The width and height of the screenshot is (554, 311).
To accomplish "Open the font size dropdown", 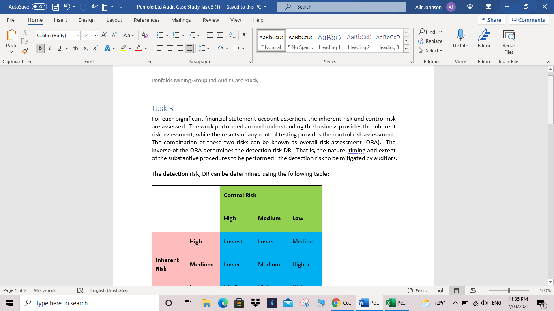I will point(96,36).
